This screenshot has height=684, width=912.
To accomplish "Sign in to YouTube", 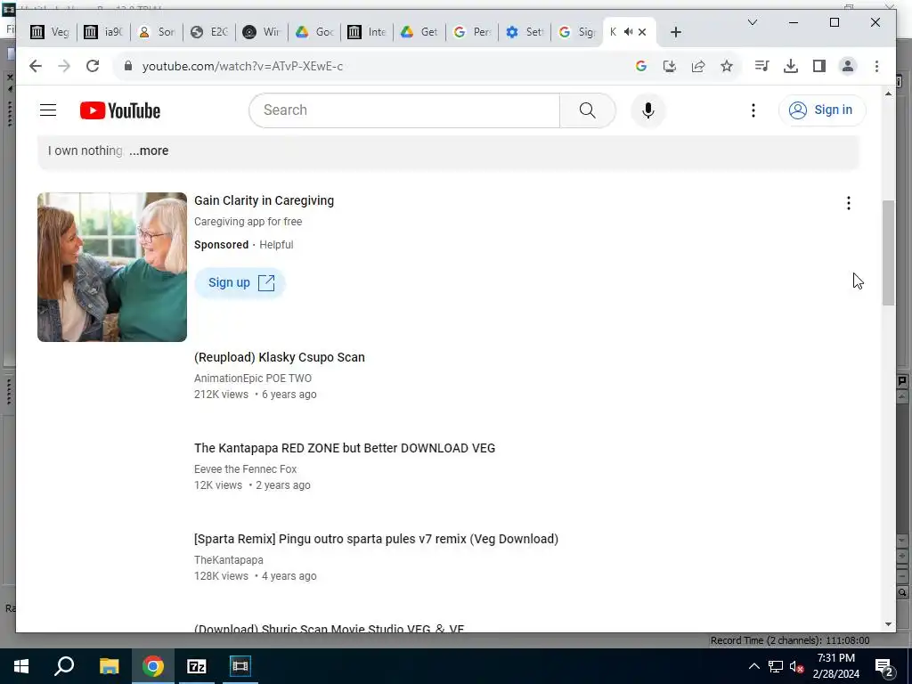I will pos(822,110).
